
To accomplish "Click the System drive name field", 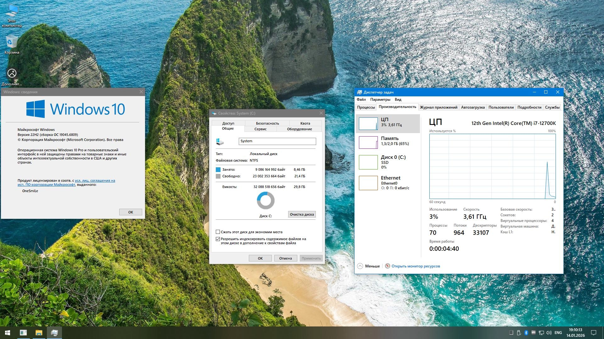I will tap(277, 141).
